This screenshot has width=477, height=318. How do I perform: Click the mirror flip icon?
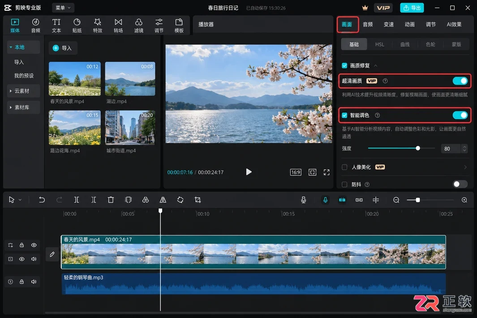point(163,200)
